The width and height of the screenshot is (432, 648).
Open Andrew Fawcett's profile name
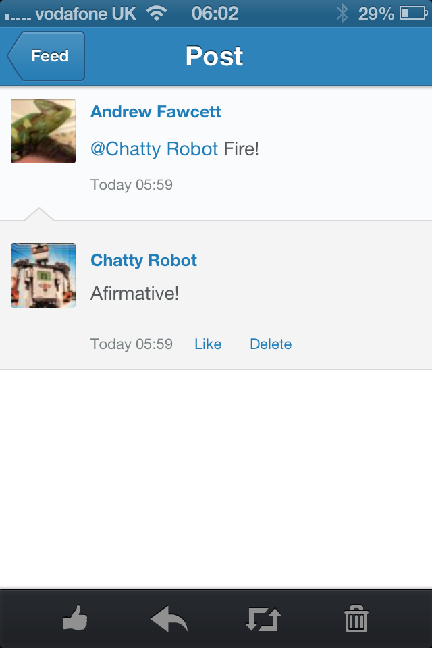(x=156, y=112)
